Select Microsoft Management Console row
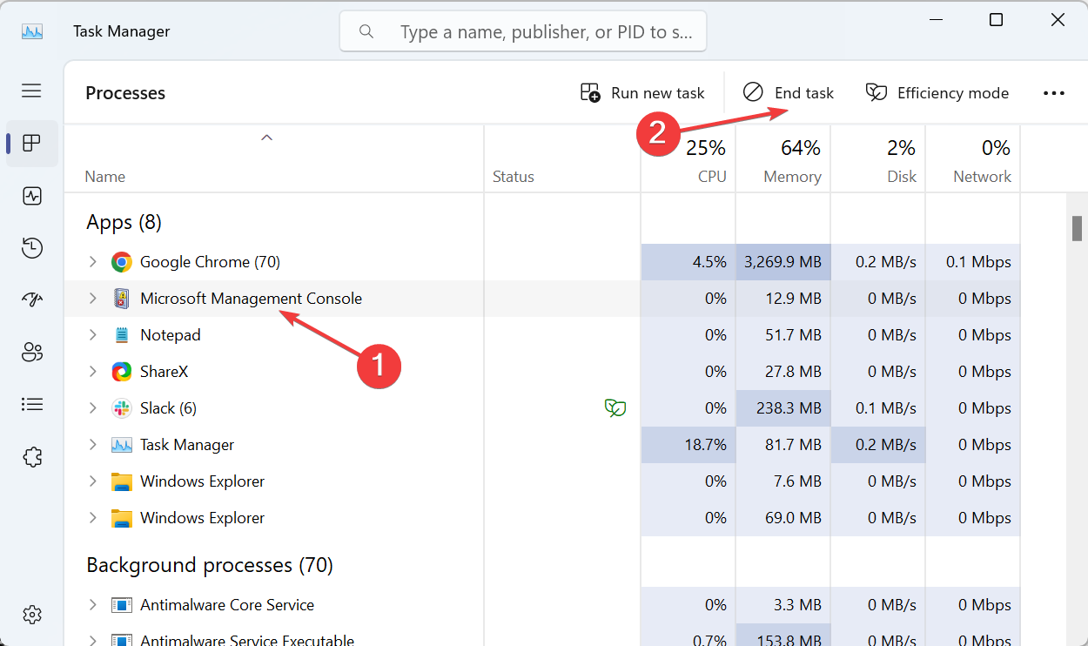Image resolution: width=1088 pixels, height=646 pixels. click(x=541, y=299)
